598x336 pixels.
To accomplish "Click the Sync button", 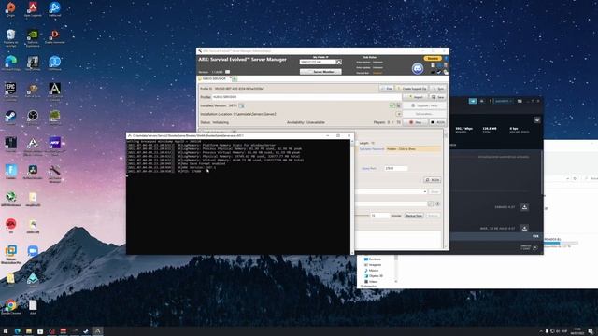I will click(438, 89).
